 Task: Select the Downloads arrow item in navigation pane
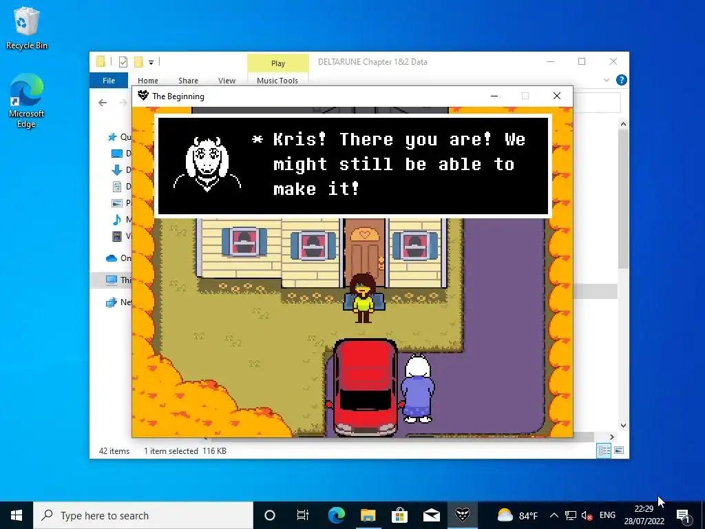[120, 170]
